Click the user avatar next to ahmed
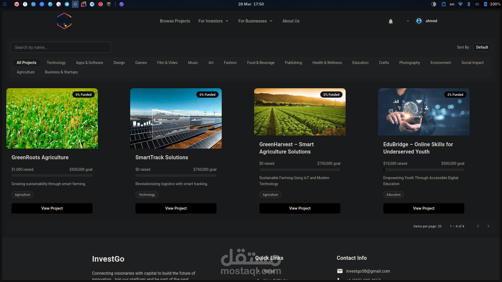Screen dimensions: 502x282 coord(419,21)
